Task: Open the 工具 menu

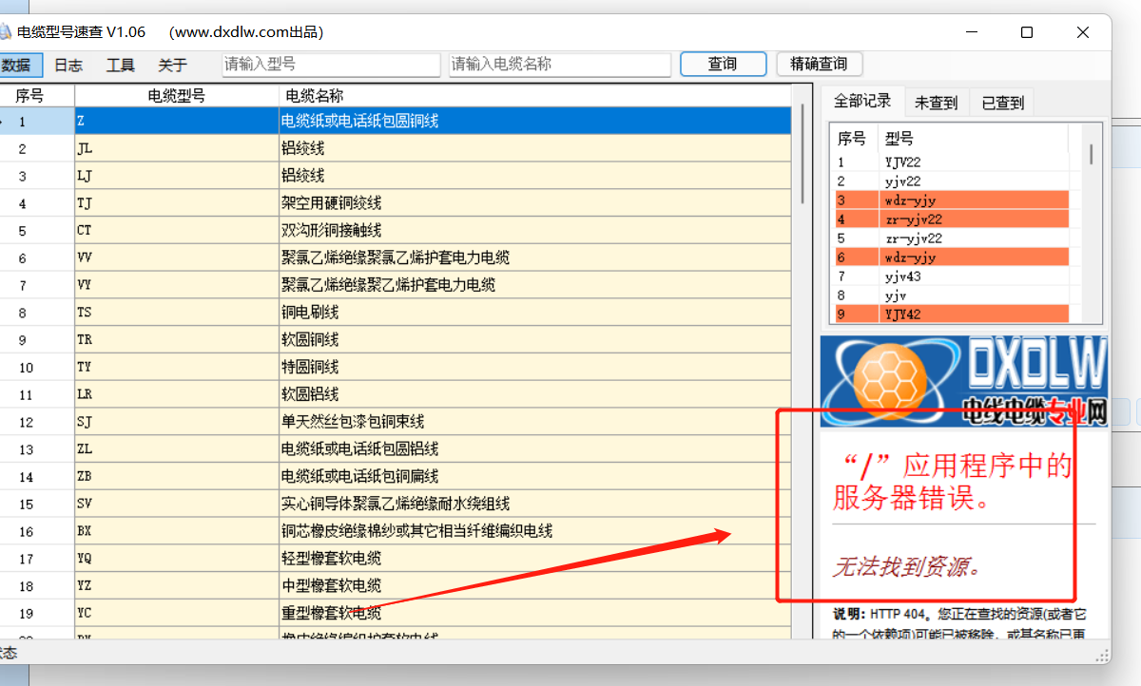Action: point(120,65)
